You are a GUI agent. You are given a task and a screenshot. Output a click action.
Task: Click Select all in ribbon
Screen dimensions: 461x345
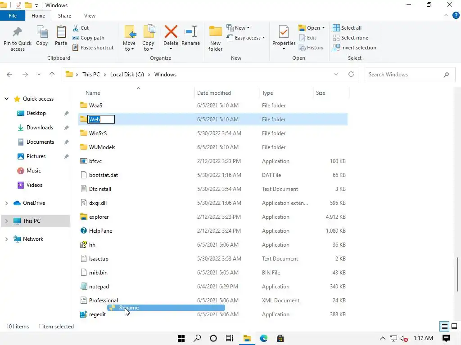(347, 28)
